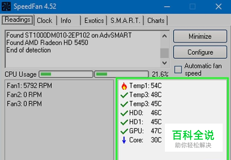Screen dimensions: 231x160
Task: Click the 21.6% CPU usage value
Action: click(160, 74)
